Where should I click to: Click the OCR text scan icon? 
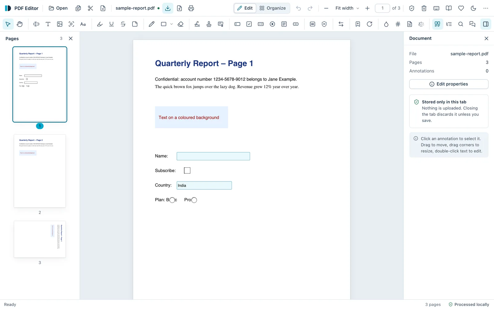(71, 24)
